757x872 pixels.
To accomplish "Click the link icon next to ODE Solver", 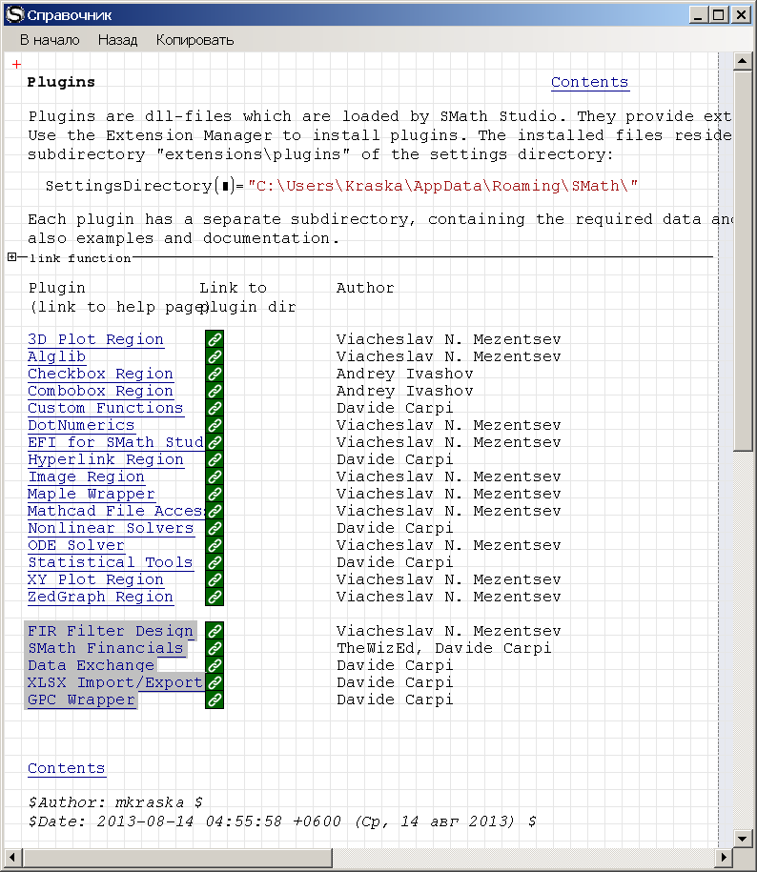I will [215, 545].
